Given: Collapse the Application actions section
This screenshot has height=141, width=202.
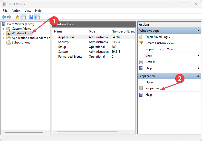Looking at the screenshot, I should (x=198, y=76).
